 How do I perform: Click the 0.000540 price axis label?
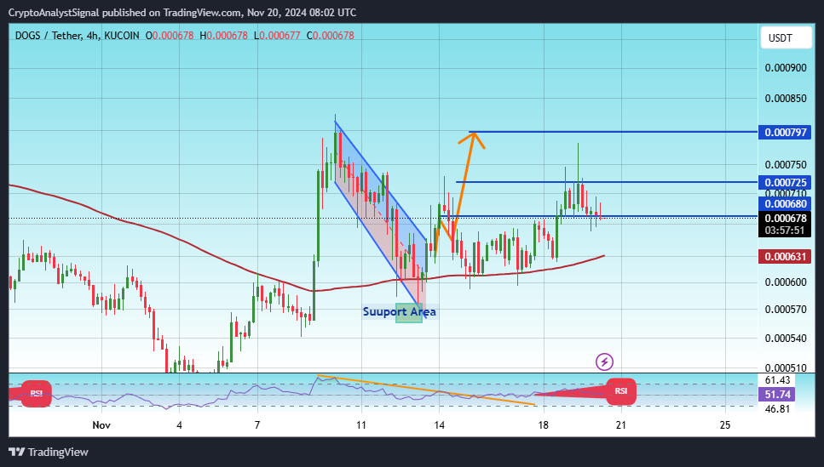point(785,339)
